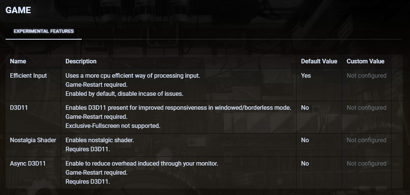This screenshot has width=410, height=195.
Task: Click D3D11's default value No
Action: pyautogui.click(x=305, y=108)
